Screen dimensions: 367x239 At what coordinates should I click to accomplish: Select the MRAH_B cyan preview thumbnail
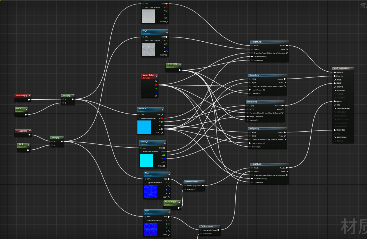(x=146, y=160)
